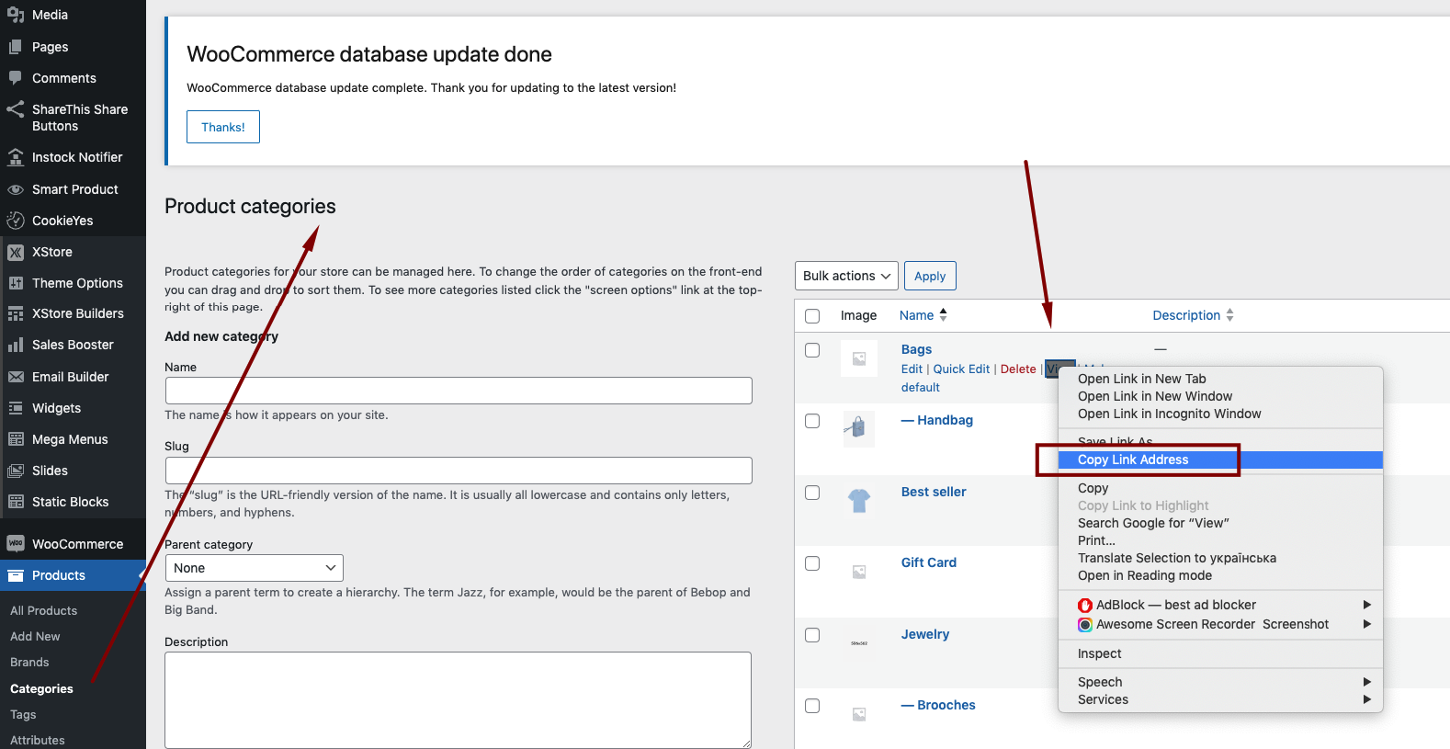Click the Slides icon
1450x749 pixels.
pyautogui.click(x=16, y=471)
